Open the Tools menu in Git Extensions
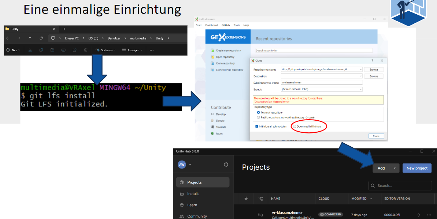 click(x=237, y=25)
